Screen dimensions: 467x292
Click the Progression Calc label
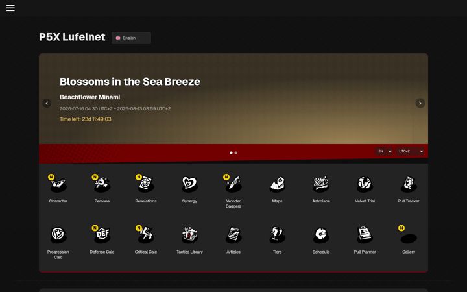click(58, 254)
